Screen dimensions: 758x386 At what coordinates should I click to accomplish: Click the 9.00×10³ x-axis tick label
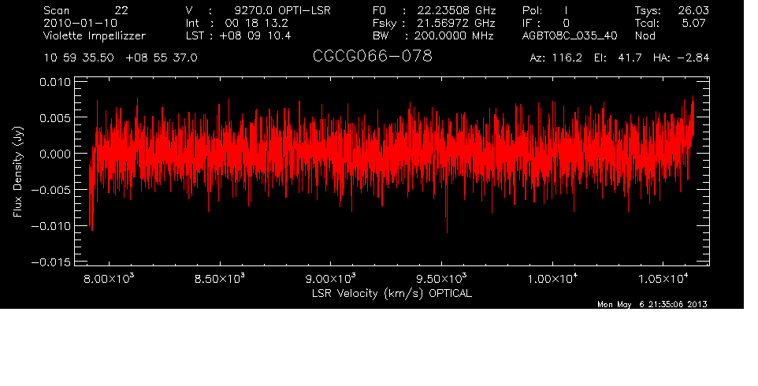(x=330, y=279)
